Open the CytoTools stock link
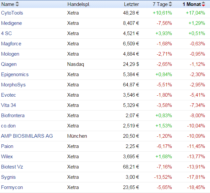The height and width of the screenshot is (193, 210). [12, 13]
